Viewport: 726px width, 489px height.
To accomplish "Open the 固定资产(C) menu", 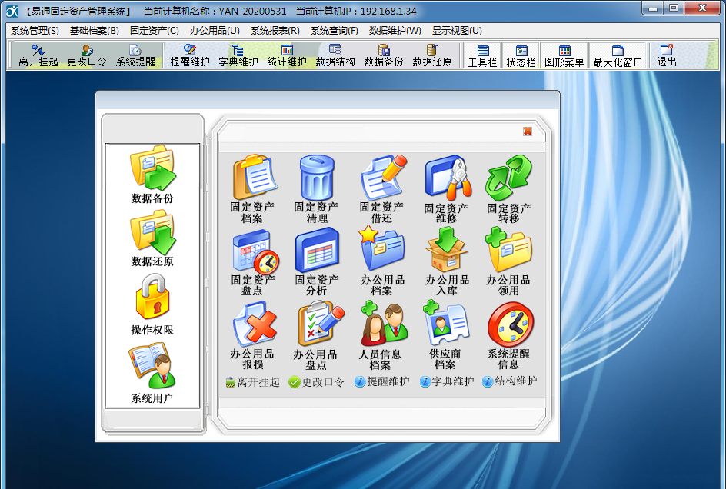I will (x=154, y=31).
